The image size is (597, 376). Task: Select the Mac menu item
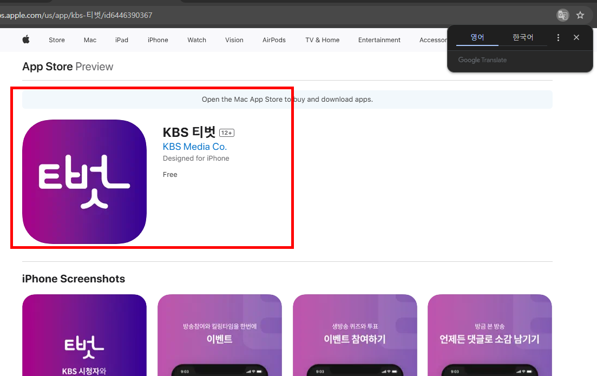(89, 39)
